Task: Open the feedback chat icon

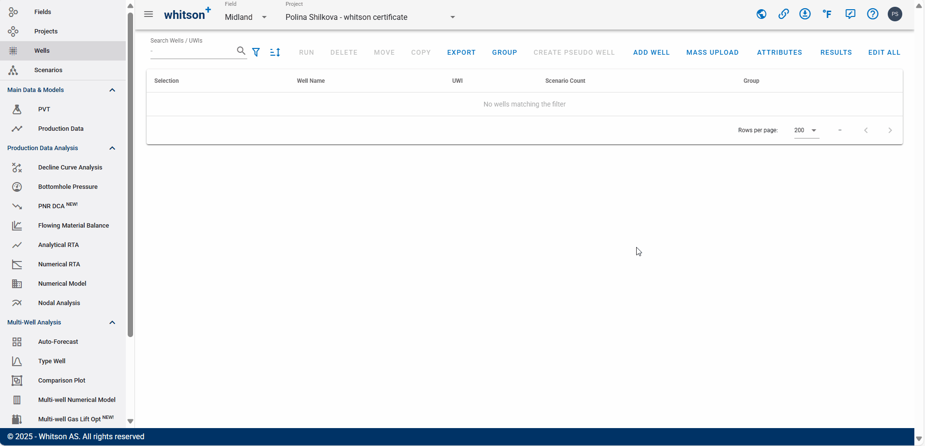Action: point(850,14)
